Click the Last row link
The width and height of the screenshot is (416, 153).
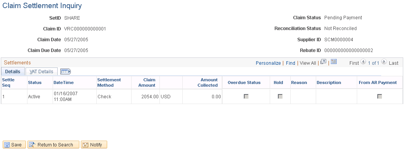(x=394, y=63)
